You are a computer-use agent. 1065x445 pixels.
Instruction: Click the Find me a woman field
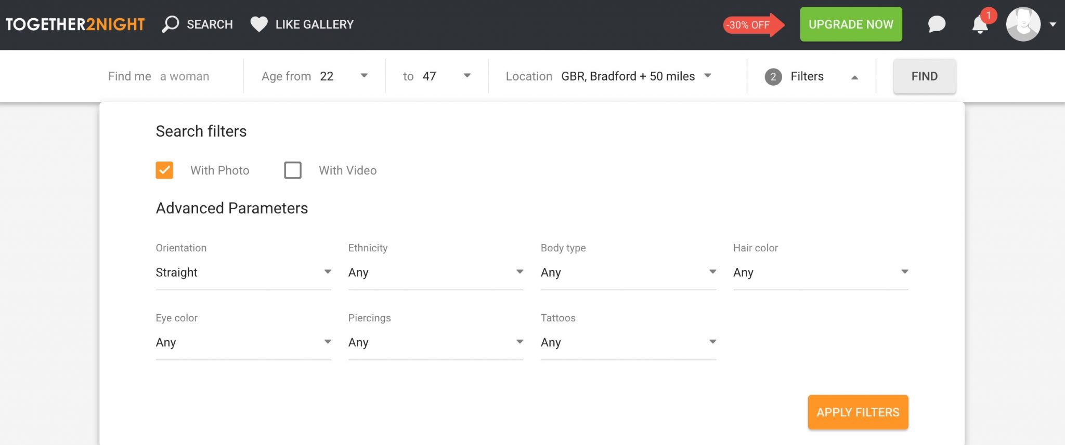pyautogui.click(x=159, y=76)
